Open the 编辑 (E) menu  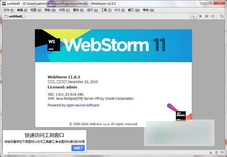point(22,10)
